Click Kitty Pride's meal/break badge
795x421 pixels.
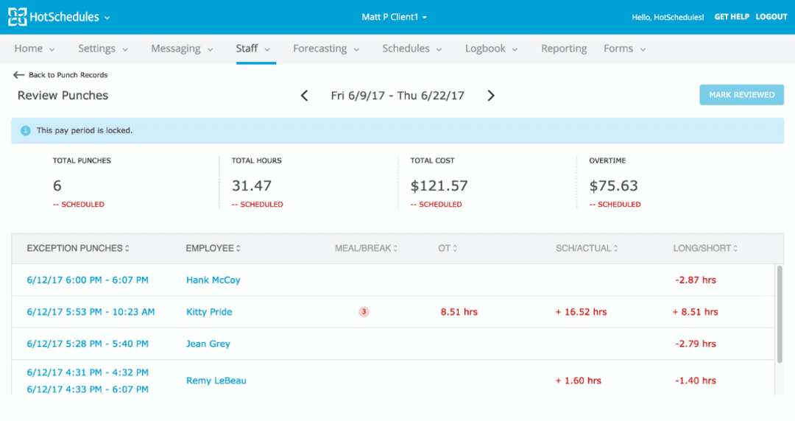pos(364,312)
